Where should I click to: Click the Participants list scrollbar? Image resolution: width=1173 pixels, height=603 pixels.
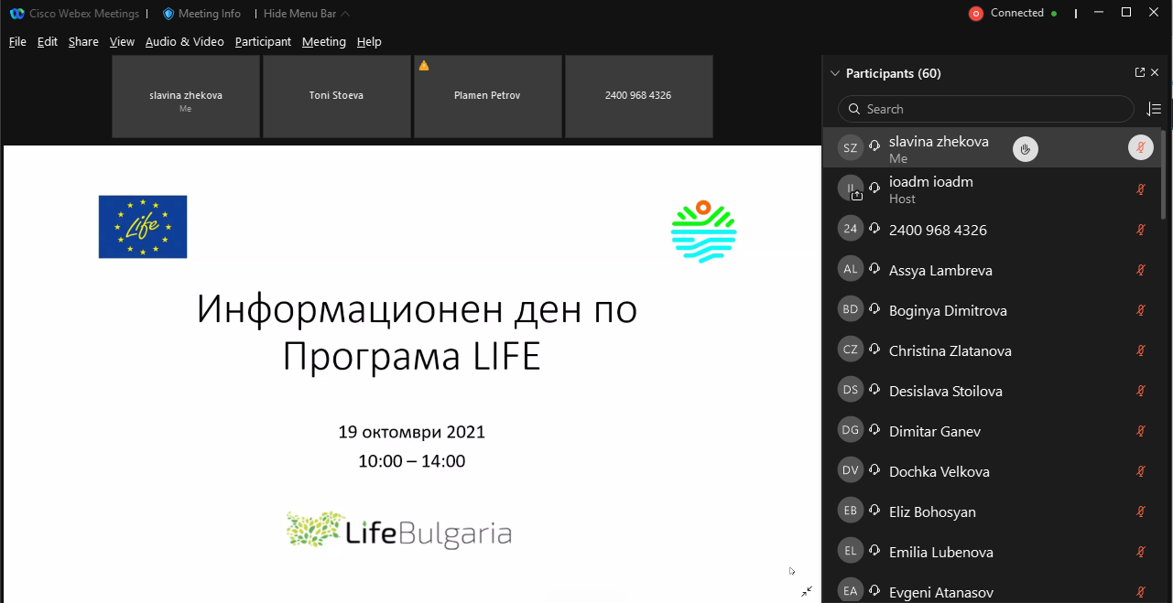(1164, 174)
